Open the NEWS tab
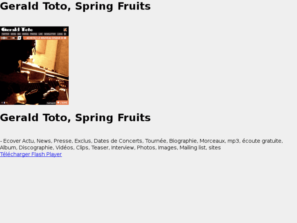 [13, 34]
